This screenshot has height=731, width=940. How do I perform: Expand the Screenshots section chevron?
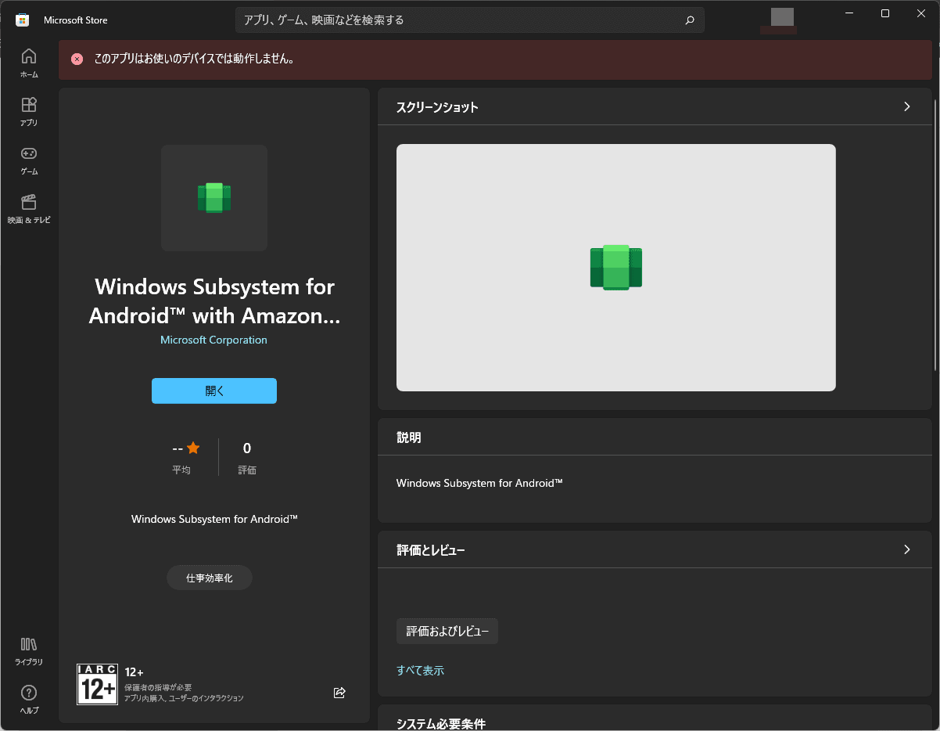pyautogui.click(x=906, y=106)
